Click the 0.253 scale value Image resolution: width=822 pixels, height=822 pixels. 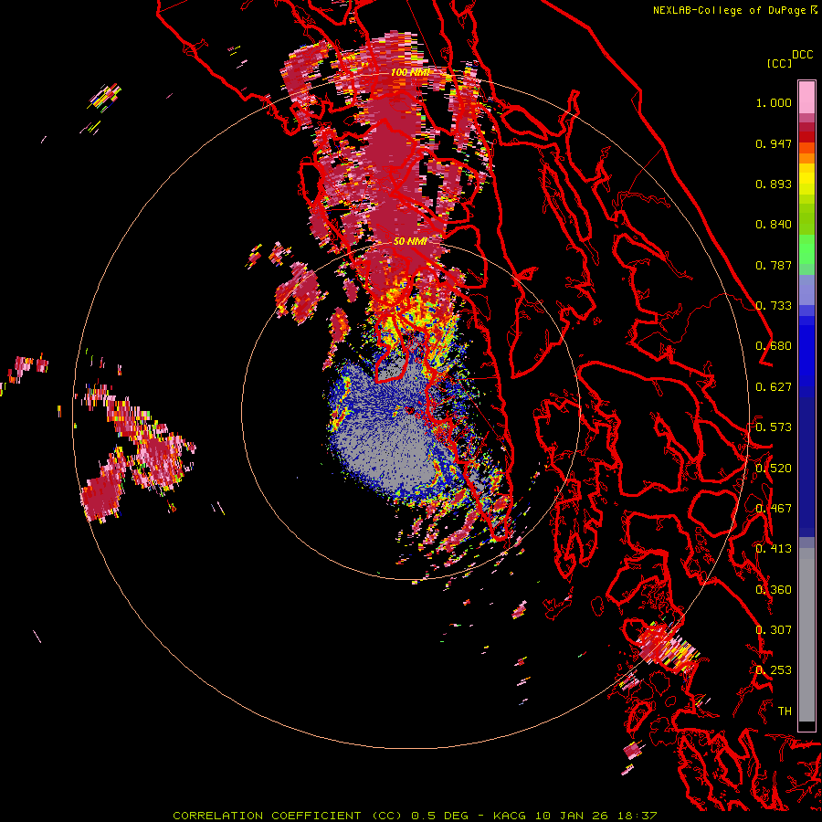pyautogui.click(x=774, y=670)
